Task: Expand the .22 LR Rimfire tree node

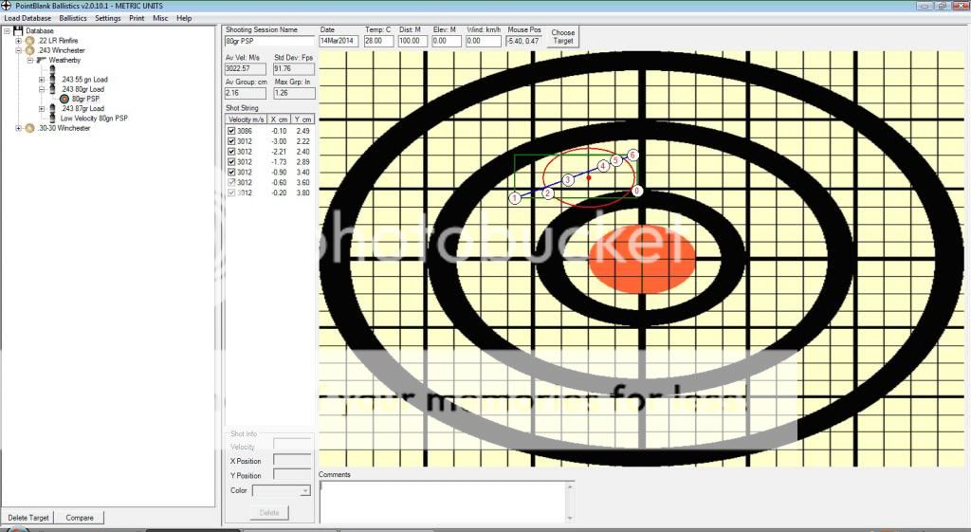Action: [x=18, y=41]
